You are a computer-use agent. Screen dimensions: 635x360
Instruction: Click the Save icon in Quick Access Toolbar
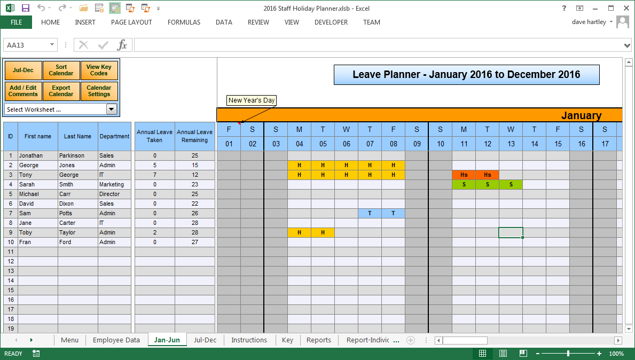coord(25,8)
